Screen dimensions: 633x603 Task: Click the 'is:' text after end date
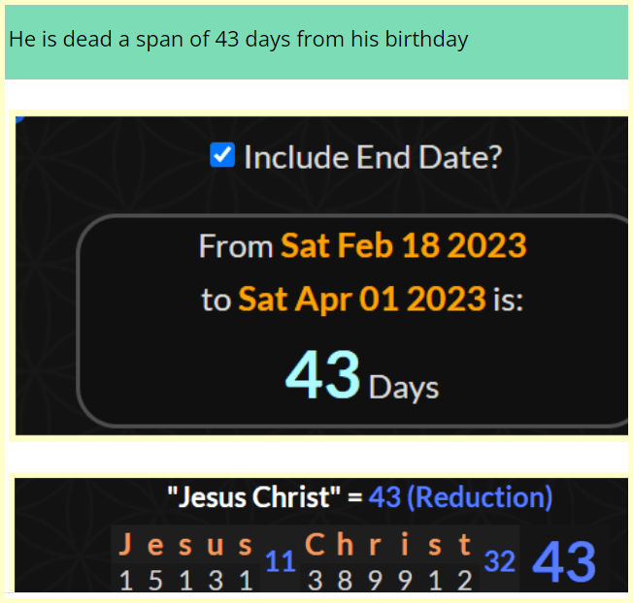pos(507,300)
